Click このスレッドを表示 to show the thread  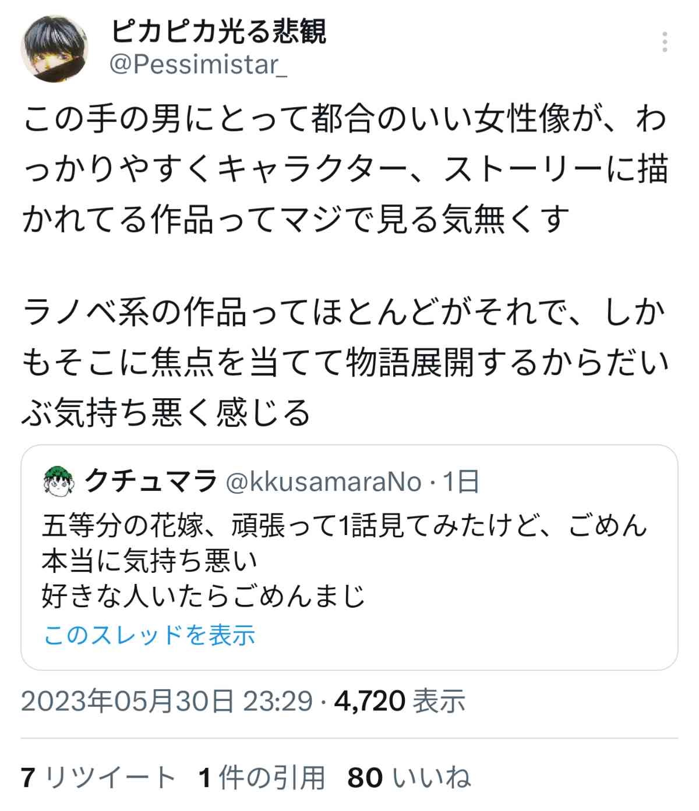(x=150, y=635)
